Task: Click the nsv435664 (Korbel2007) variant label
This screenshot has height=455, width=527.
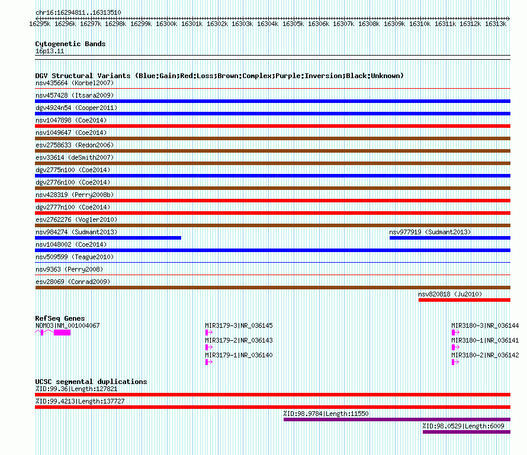Action: [x=75, y=83]
